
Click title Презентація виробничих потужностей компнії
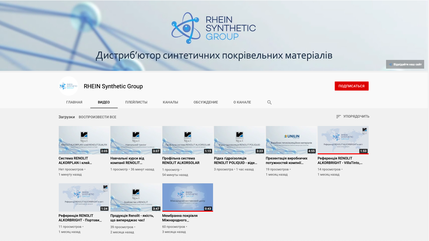point(287,160)
